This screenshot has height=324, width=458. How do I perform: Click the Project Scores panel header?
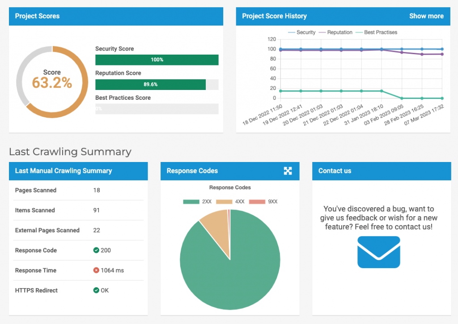38,16
